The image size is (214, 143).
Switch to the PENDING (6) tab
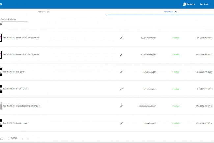[44, 12]
